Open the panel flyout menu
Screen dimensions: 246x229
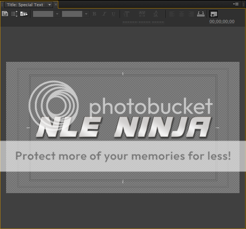pos(236,4)
